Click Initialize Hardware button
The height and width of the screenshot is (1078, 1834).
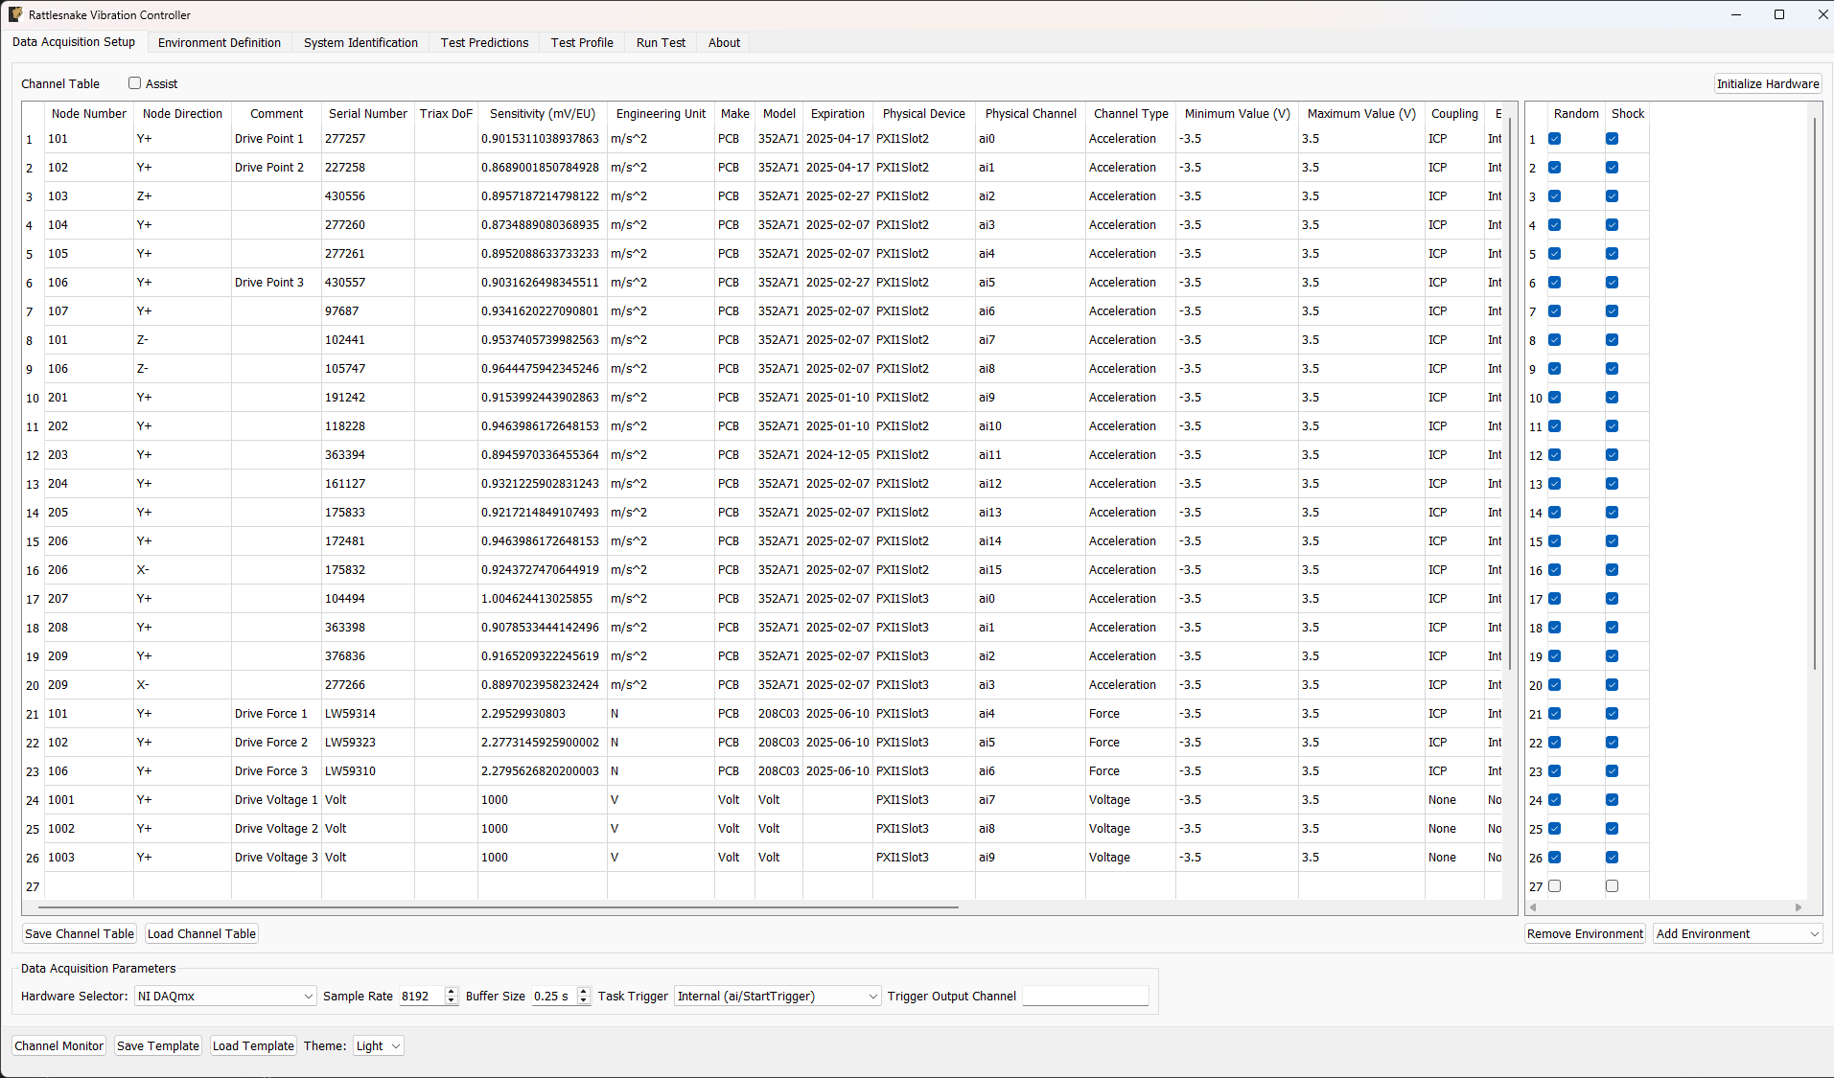pyautogui.click(x=1768, y=83)
